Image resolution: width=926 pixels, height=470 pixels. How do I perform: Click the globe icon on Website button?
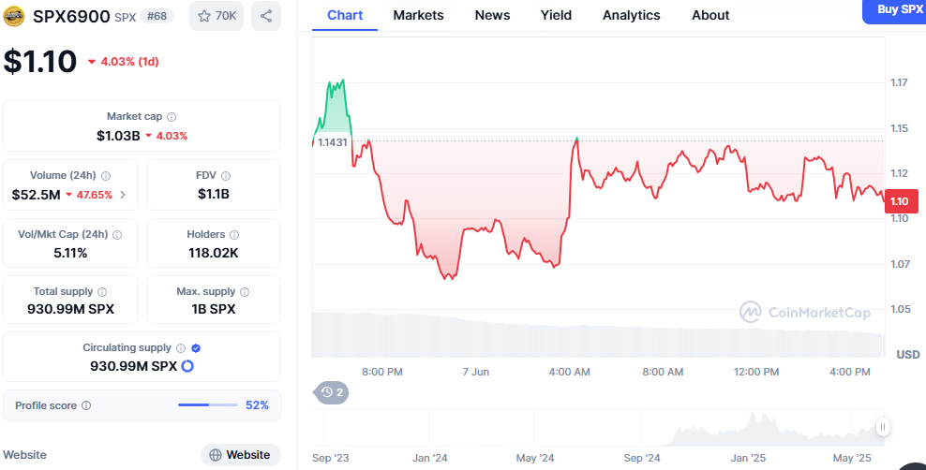pyautogui.click(x=216, y=455)
